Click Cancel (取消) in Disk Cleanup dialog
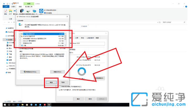 click(x=63, y=82)
